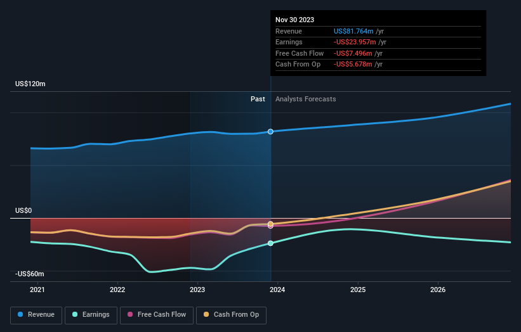The height and width of the screenshot is (332, 521).
Task: Click the Cash From Op label in tooltip
Action: point(298,65)
